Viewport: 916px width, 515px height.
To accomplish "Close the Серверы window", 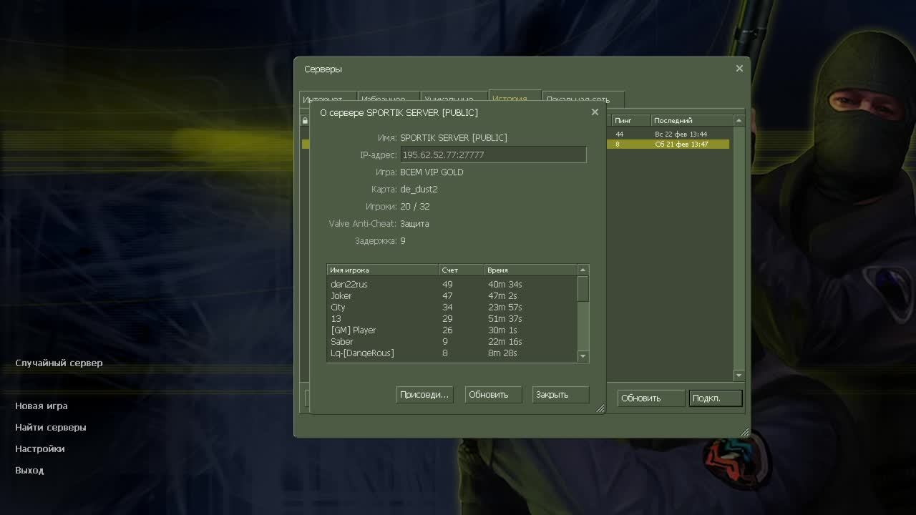I will [739, 69].
